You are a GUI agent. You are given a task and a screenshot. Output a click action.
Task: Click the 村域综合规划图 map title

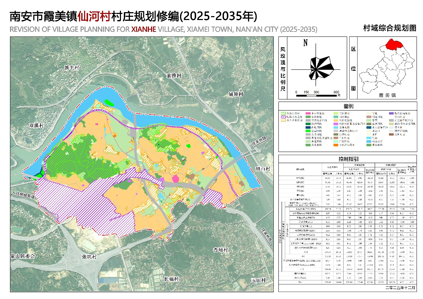pos(389,28)
